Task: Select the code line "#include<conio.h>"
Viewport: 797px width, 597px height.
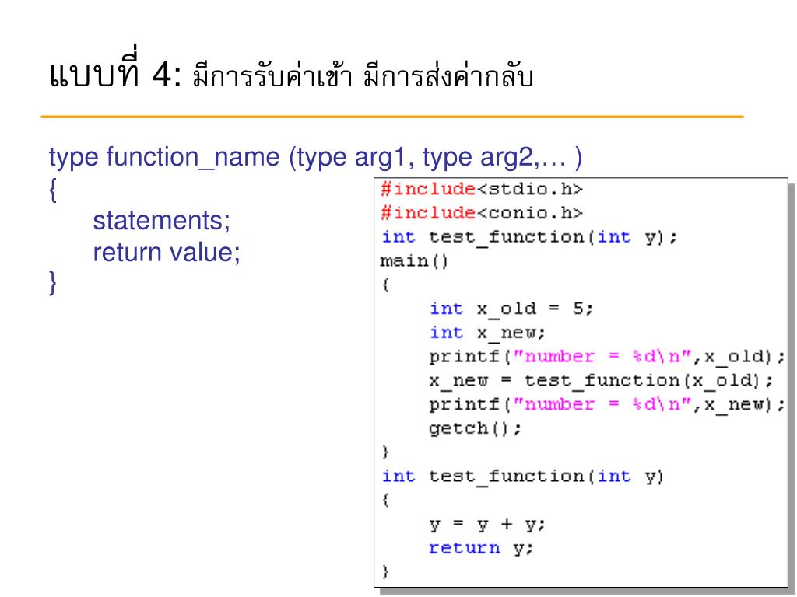Action: pos(481,213)
